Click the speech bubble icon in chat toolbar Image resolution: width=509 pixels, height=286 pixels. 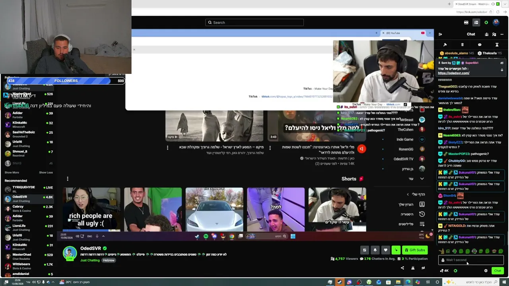click(480, 45)
